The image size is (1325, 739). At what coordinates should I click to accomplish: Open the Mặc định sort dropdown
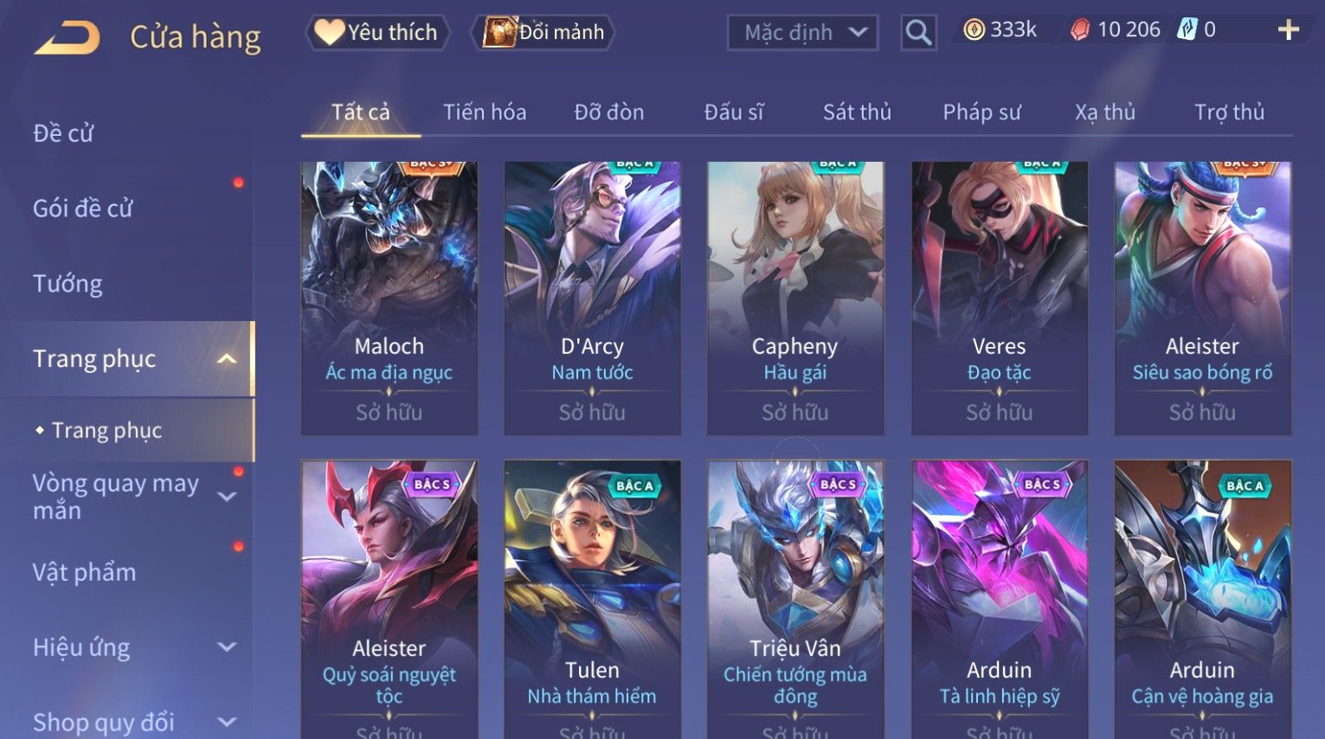[802, 33]
